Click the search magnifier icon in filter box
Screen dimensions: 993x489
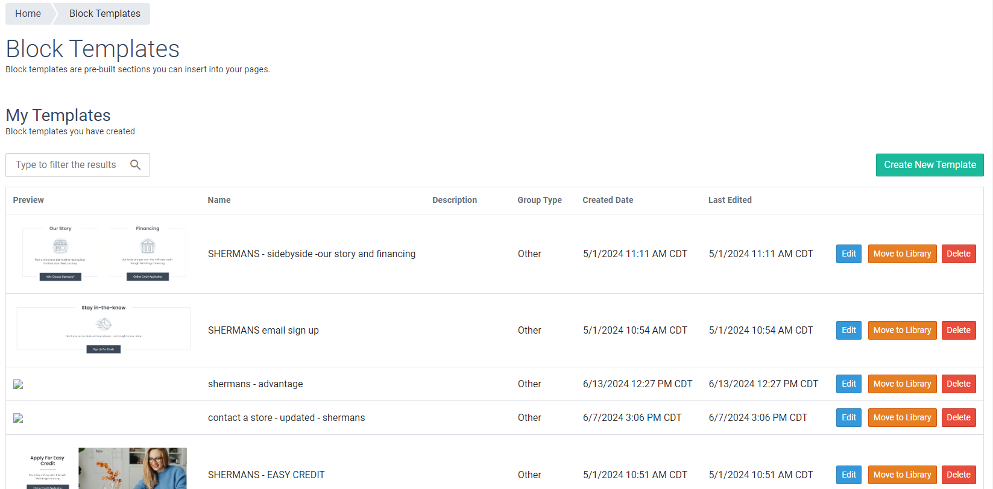(136, 165)
